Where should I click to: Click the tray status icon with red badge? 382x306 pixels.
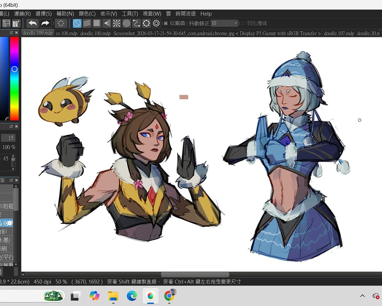click(376, 296)
